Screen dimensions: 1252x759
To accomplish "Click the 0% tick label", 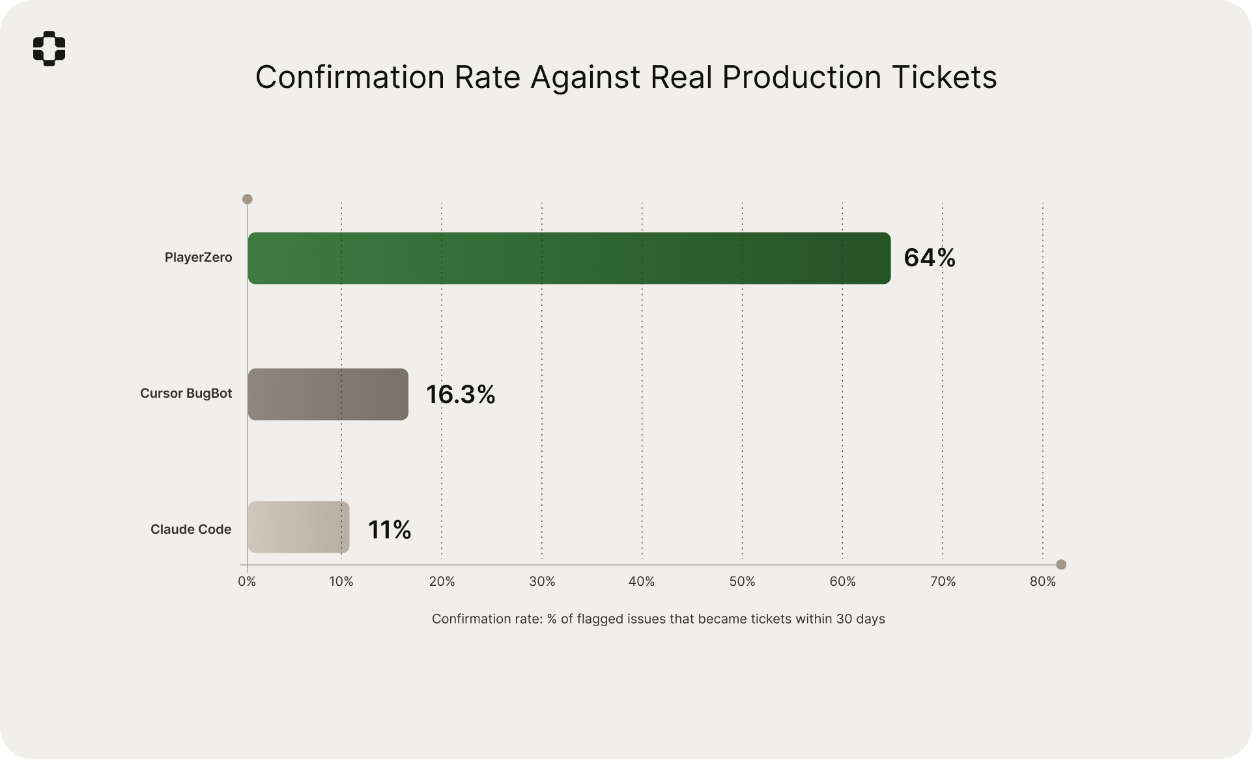I will (x=247, y=582).
